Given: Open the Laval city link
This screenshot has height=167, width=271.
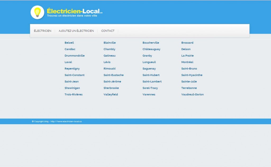Looking at the screenshot, I should click(68, 62).
